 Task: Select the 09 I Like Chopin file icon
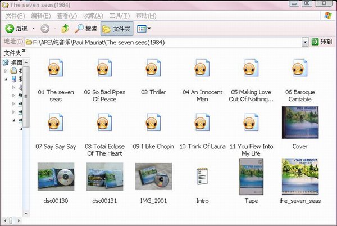[x=153, y=122]
